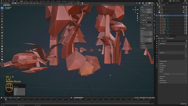188x106 pixels.
Task: Open the Vertex menu in header
Action: point(31,3)
